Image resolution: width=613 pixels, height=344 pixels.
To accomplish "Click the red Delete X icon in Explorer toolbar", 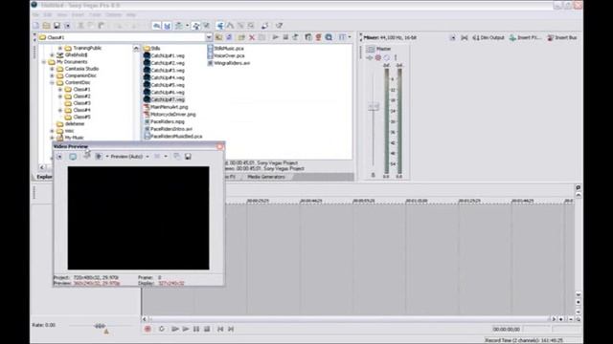I will [252, 37].
